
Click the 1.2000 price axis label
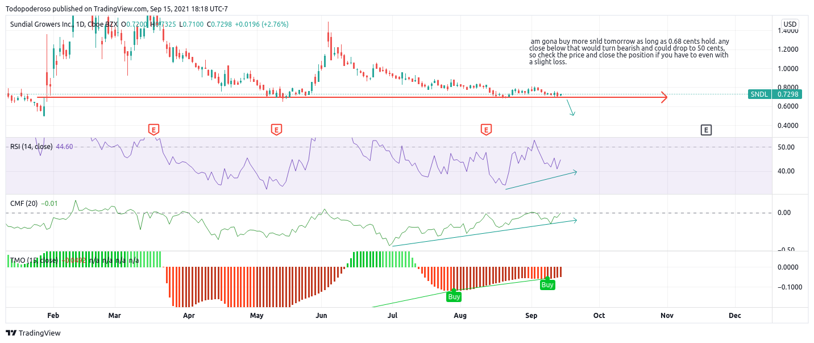pyautogui.click(x=787, y=49)
